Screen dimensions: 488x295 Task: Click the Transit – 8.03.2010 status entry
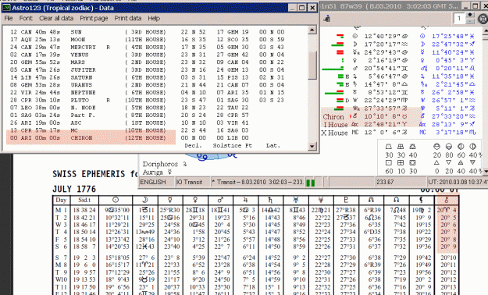[258, 182]
